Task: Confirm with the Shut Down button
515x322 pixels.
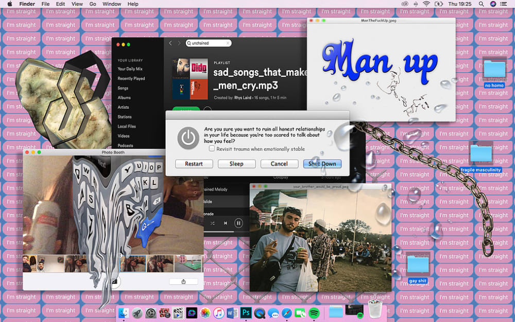Action: click(322, 164)
